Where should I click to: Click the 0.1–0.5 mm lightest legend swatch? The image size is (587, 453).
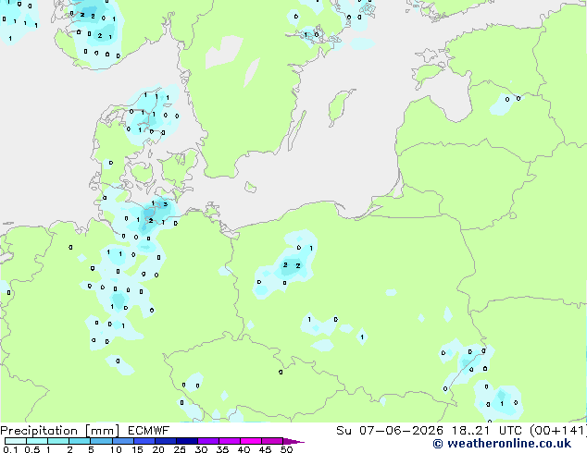16,441
